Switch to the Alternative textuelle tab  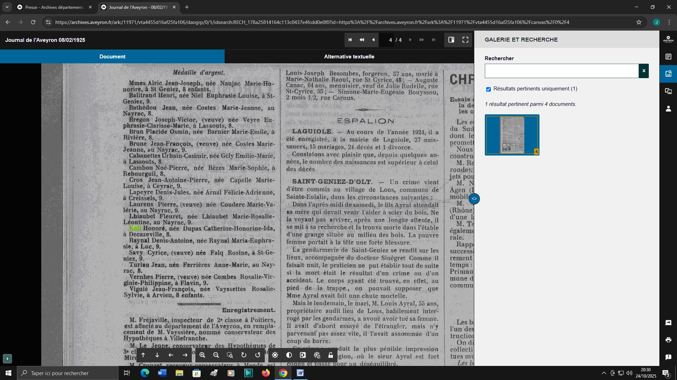[x=349, y=56]
